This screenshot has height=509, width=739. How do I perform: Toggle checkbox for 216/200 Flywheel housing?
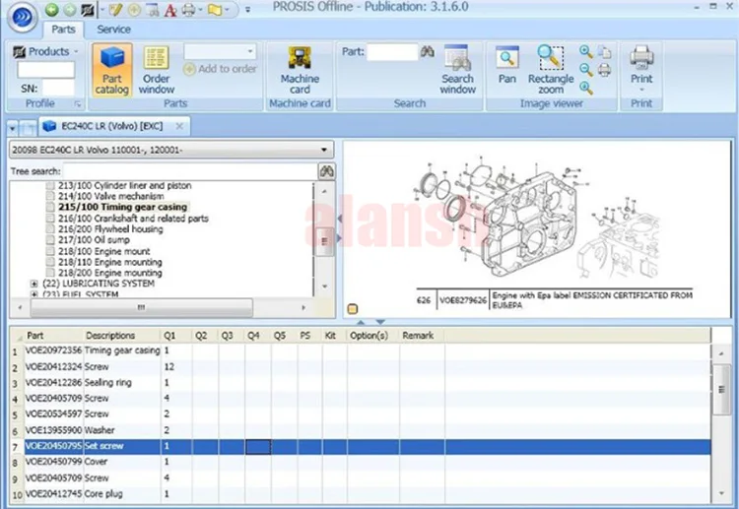pos(50,229)
